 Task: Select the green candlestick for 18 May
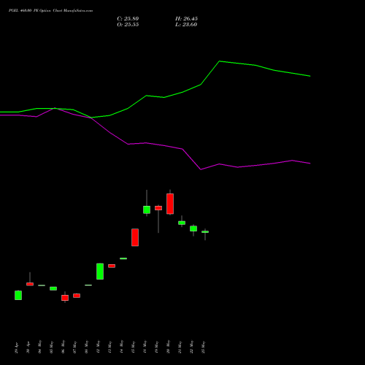147,210
